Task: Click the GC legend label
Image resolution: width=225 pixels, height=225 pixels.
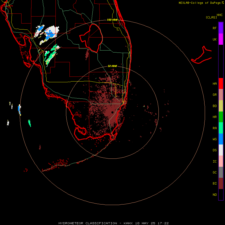Action: [x=214, y=172]
